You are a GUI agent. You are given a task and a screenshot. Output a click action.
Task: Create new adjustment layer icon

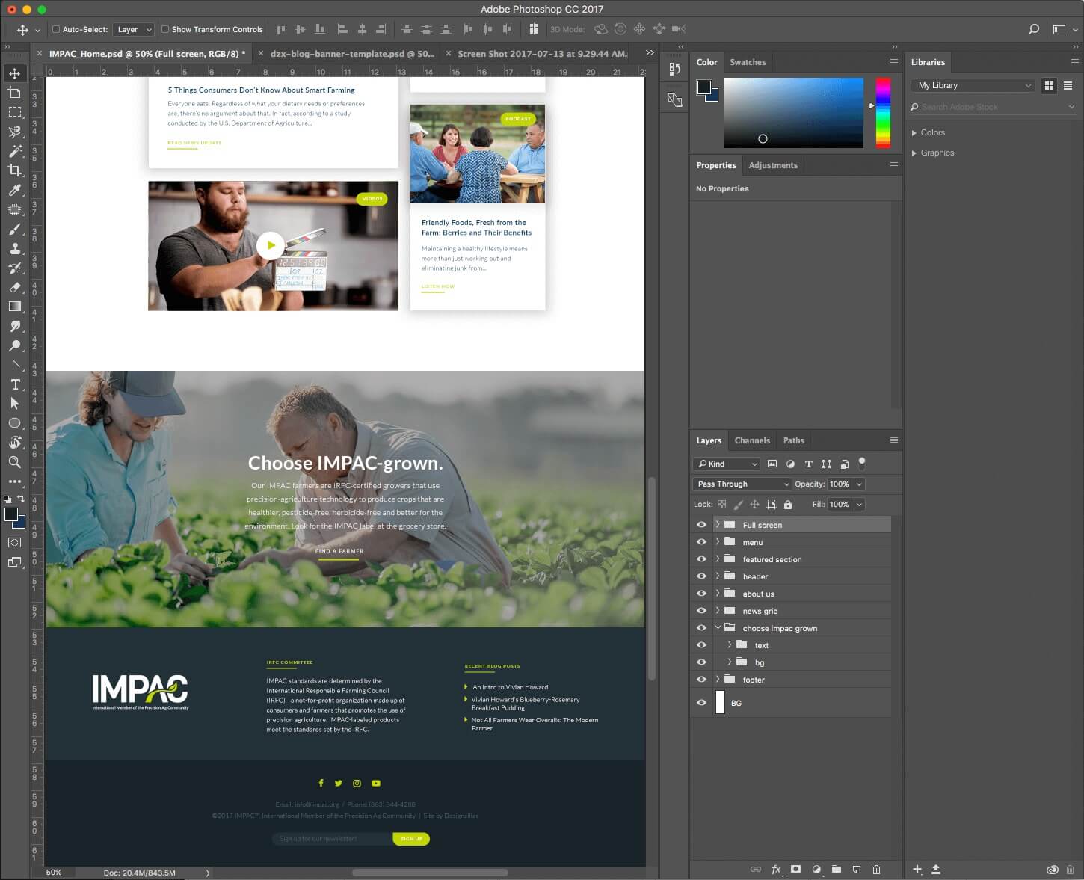[816, 870]
